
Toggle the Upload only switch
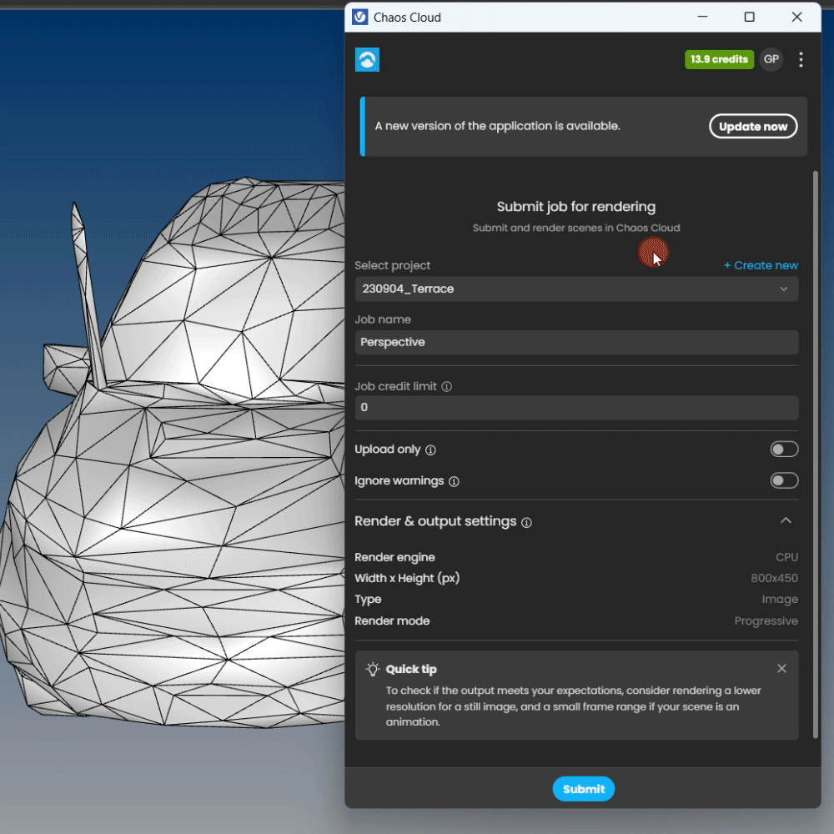pos(784,450)
